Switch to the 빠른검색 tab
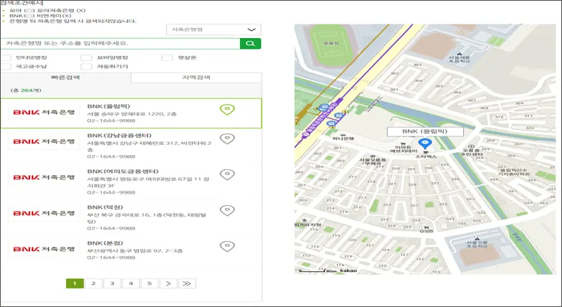This screenshot has height=307, width=562. click(66, 77)
